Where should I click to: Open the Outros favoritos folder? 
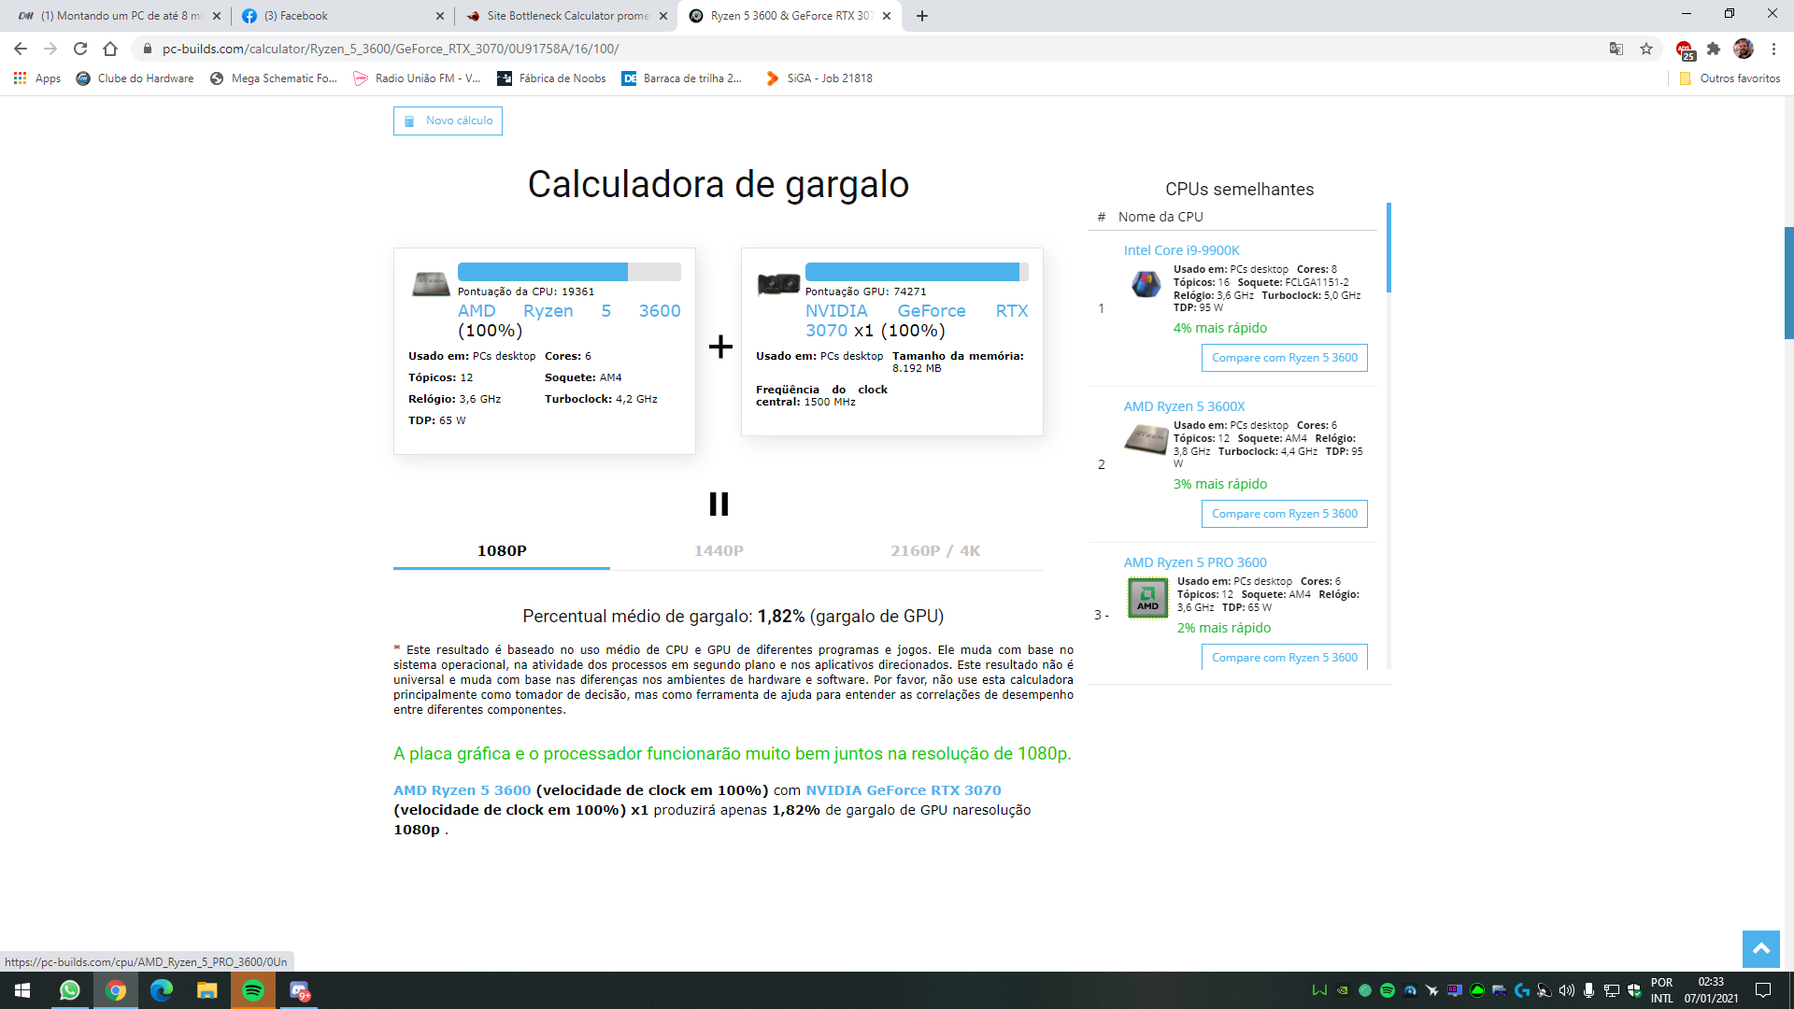[x=1730, y=78]
